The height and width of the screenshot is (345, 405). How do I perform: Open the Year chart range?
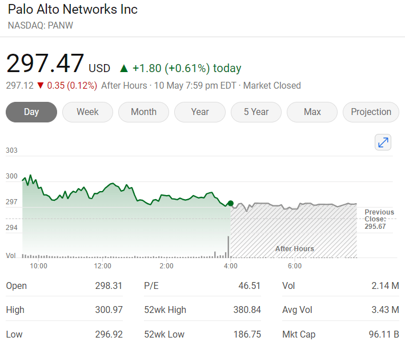[x=200, y=112]
